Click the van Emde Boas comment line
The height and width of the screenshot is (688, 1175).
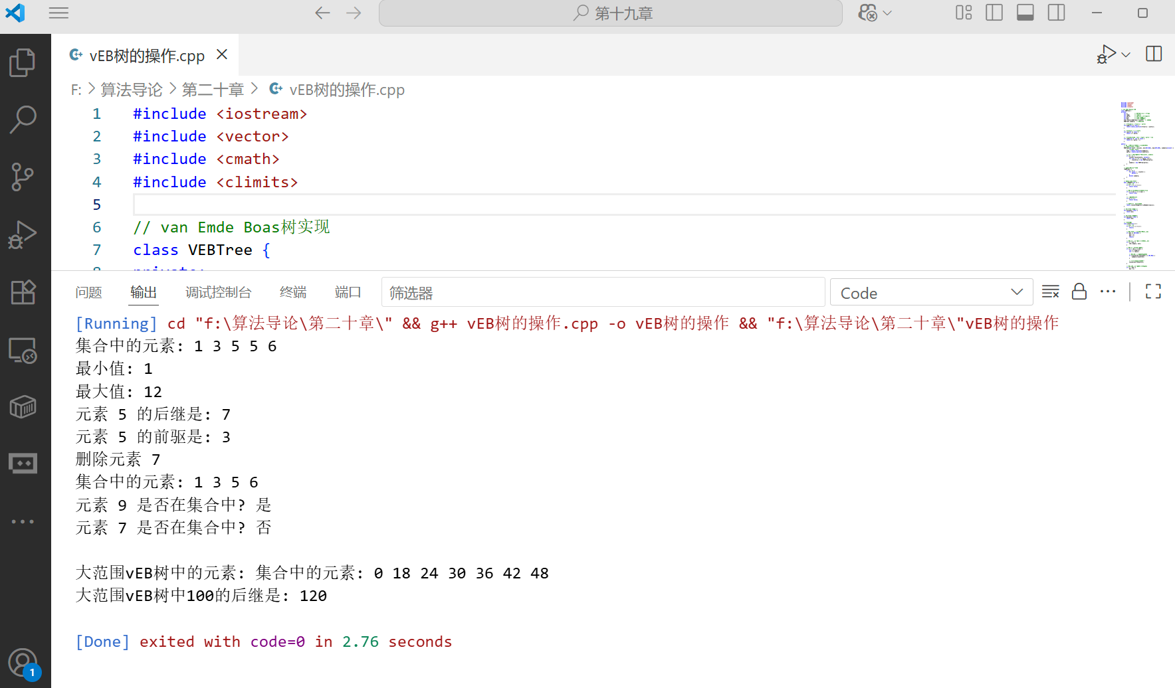point(231,227)
